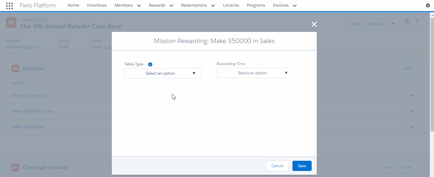Switch to the Programs tab
The image size is (434, 177).
tap(256, 5)
